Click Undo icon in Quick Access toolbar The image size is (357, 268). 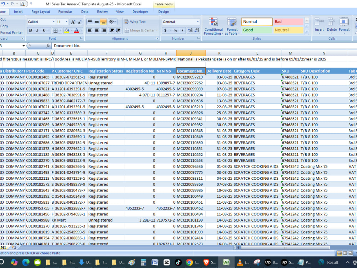tap(3, 4)
